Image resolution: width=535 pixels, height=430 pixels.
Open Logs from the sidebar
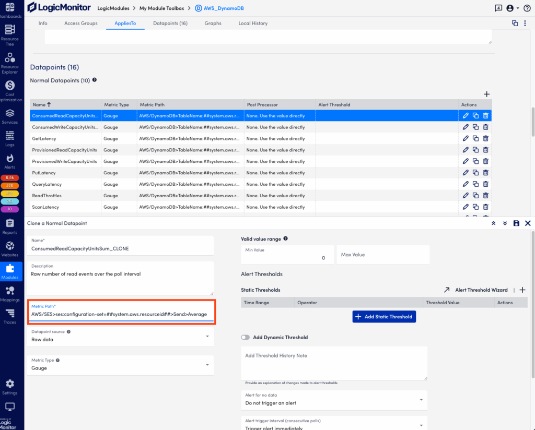(10, 139)
